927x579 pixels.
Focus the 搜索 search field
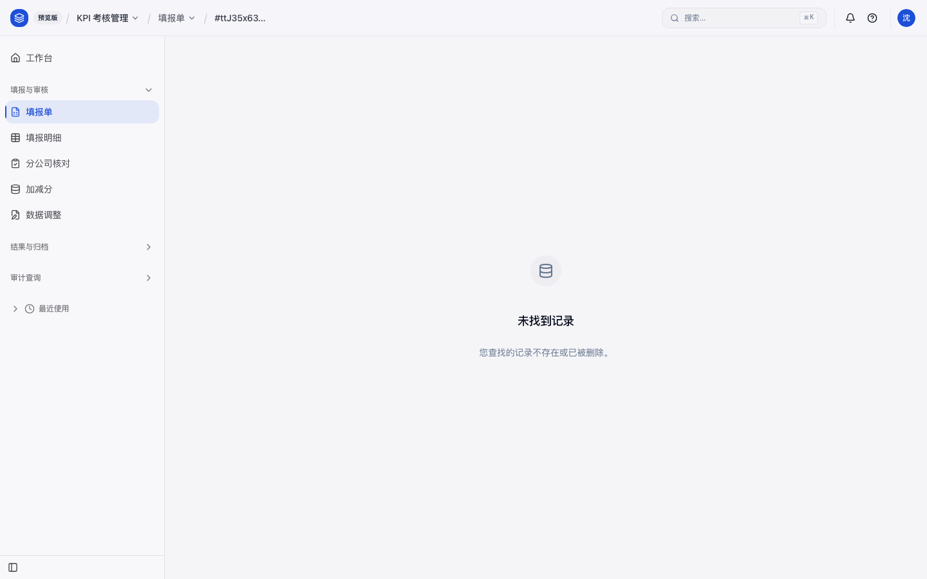point(744,18)
